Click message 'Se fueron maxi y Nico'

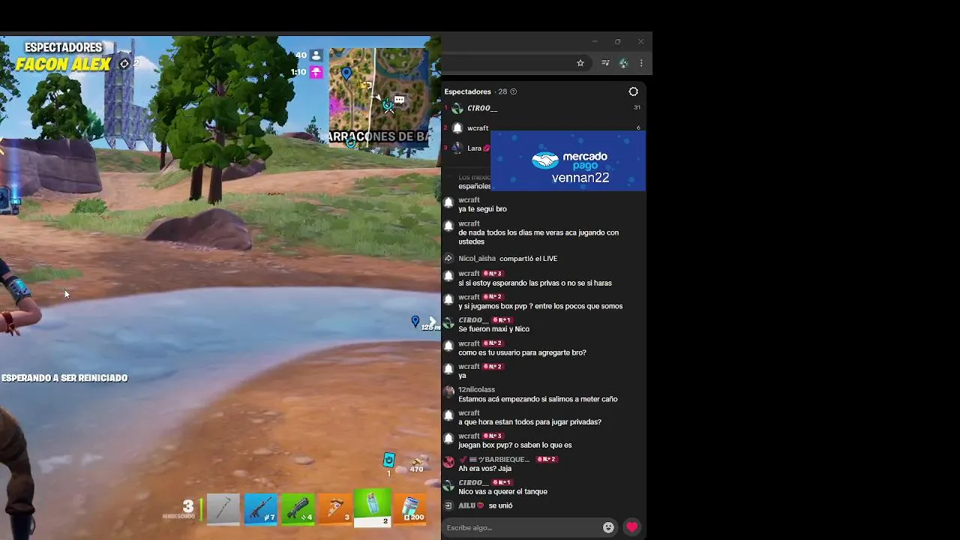pyautogui.click(x=493, y=329)
